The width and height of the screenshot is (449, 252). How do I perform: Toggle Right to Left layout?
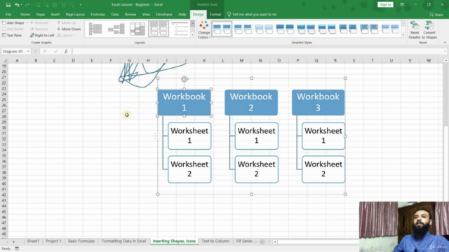click(x=42, y=36)
